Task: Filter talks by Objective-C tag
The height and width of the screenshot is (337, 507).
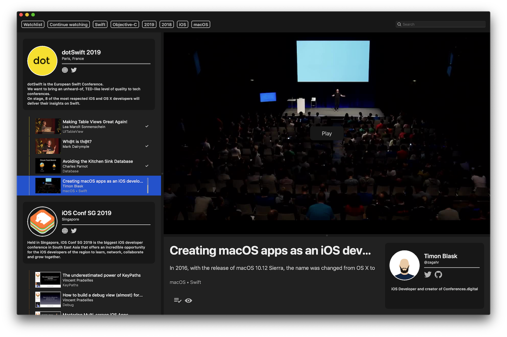Action: click(x=125, y=24)
